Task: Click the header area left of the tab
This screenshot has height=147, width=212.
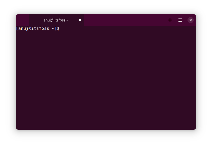Action: (22, 20)
